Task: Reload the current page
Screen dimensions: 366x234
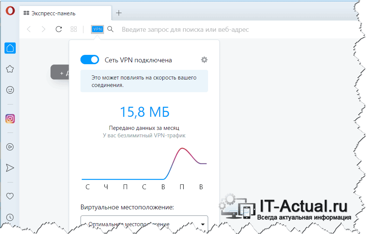Action: click(x=59, y=29)
